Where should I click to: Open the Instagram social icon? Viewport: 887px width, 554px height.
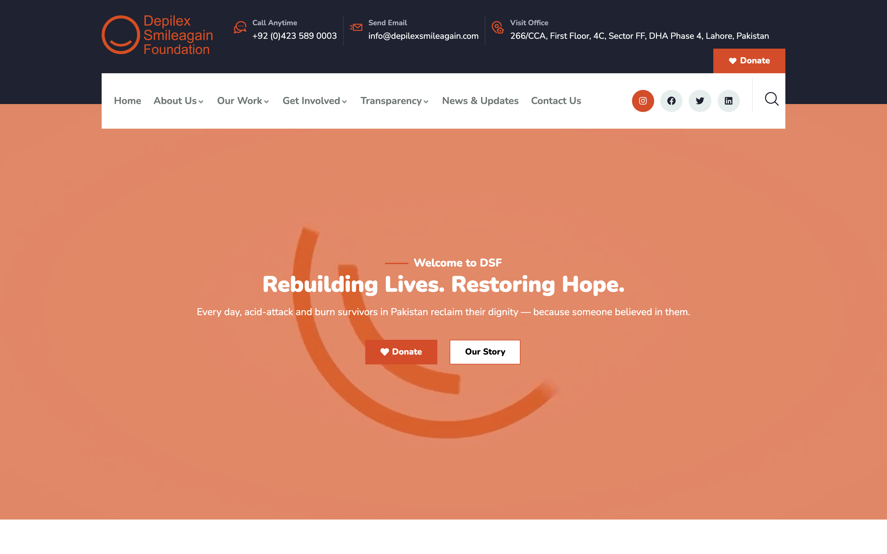tap(642, 101)
